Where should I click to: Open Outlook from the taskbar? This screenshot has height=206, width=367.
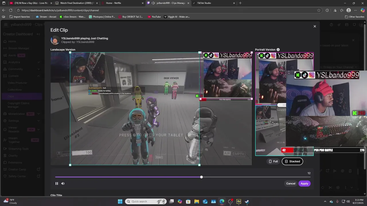[x=205, y=201]
